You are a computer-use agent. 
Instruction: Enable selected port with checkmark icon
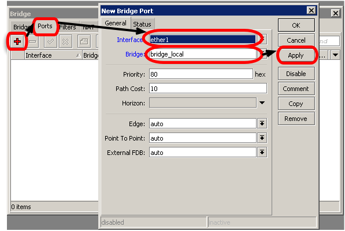(51, 41)
